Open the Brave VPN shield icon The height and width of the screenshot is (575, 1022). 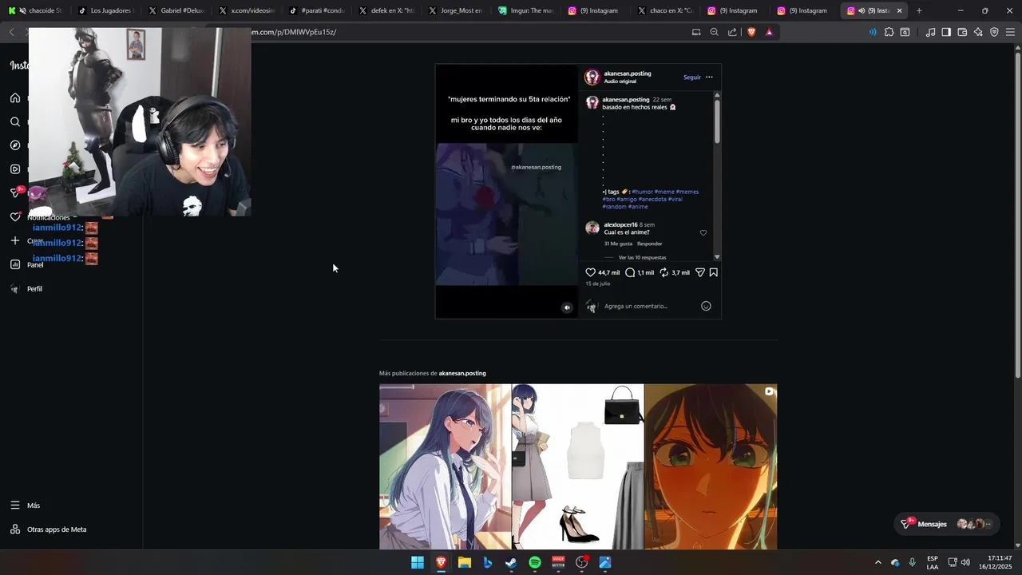pos(994,32)
